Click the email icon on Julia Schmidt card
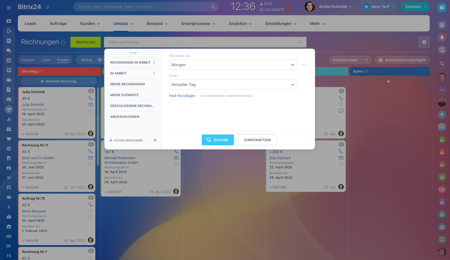This screenshot has height=260, width=450. (91, 104)
